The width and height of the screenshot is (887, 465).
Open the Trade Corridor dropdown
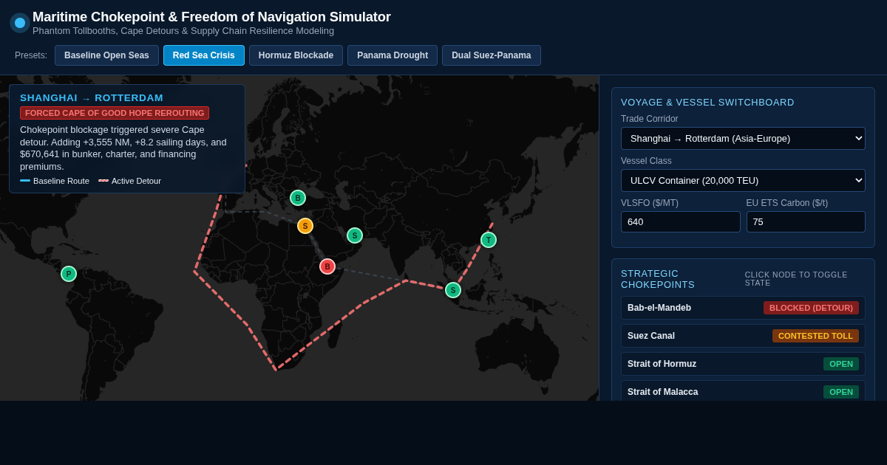(x=743, y=139)
